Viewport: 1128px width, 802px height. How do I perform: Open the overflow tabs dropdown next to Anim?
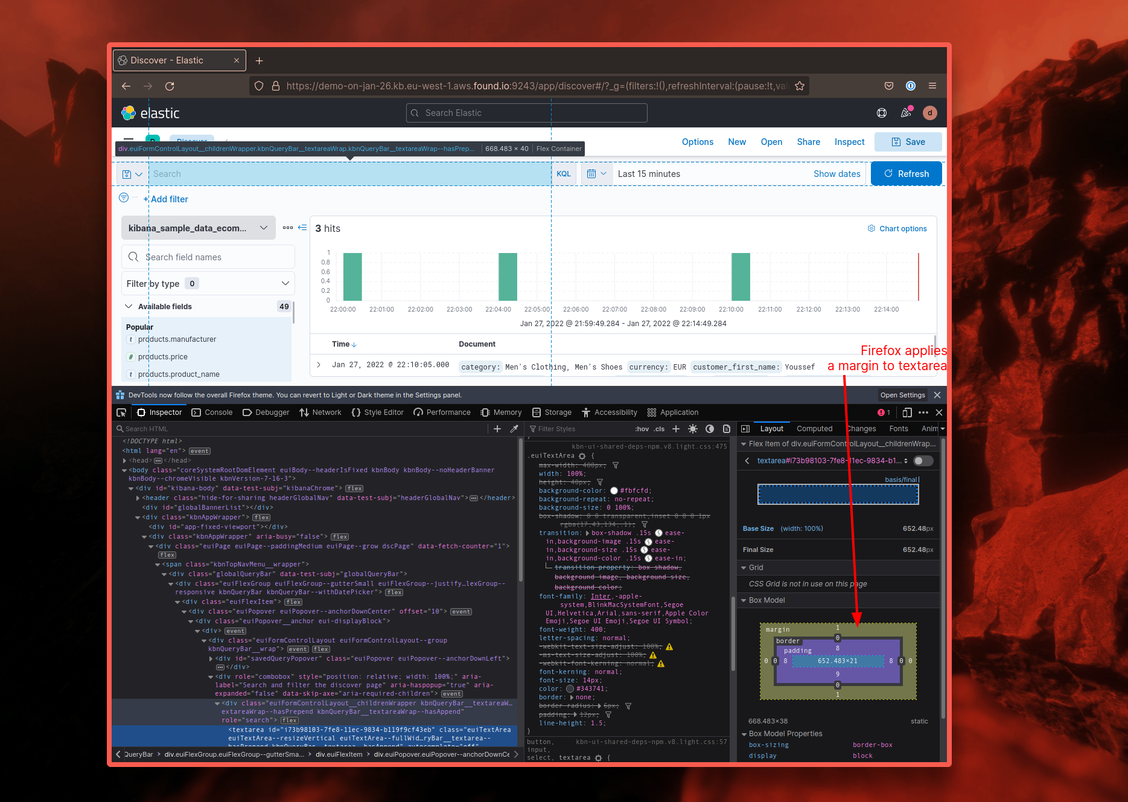[943, 429]
